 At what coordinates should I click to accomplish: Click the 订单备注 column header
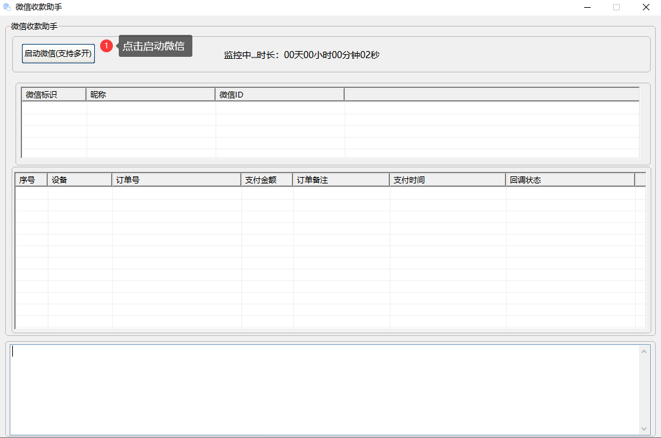(341, 180)
